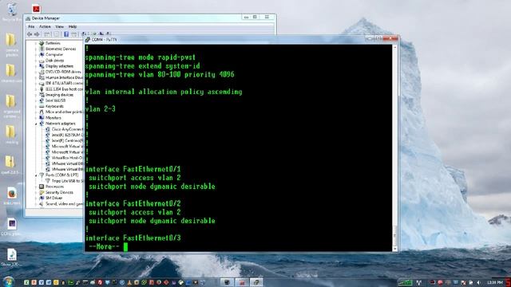
Task: Select the Keyboards icon
Action: click(x=42, y=106)
